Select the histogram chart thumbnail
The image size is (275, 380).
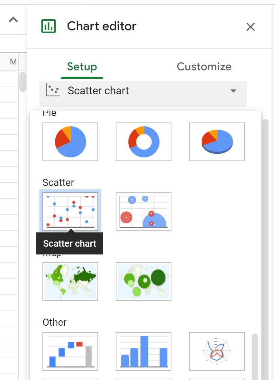point(144,351)
